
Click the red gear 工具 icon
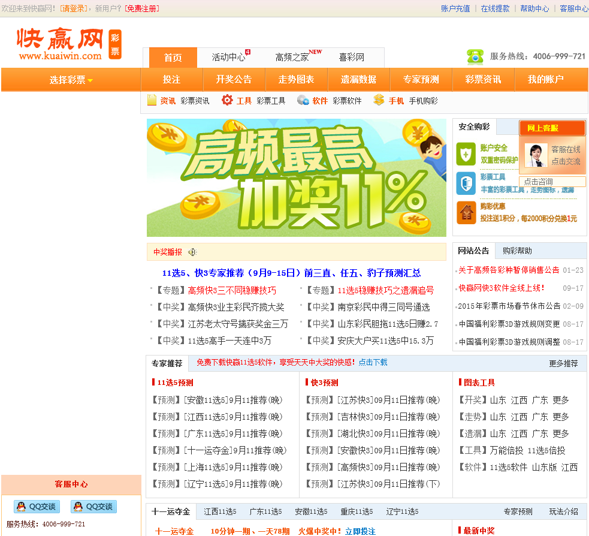click(x=227, y=100)
